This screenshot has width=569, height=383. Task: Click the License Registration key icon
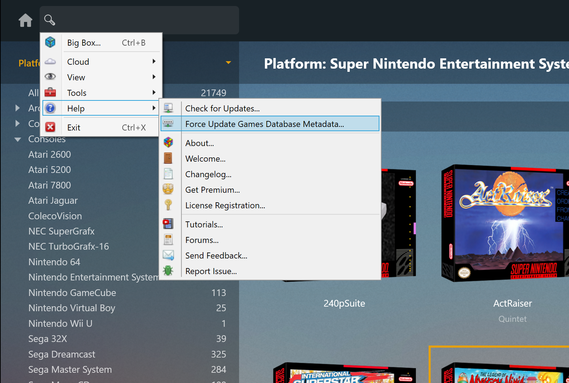click(168, 205)
